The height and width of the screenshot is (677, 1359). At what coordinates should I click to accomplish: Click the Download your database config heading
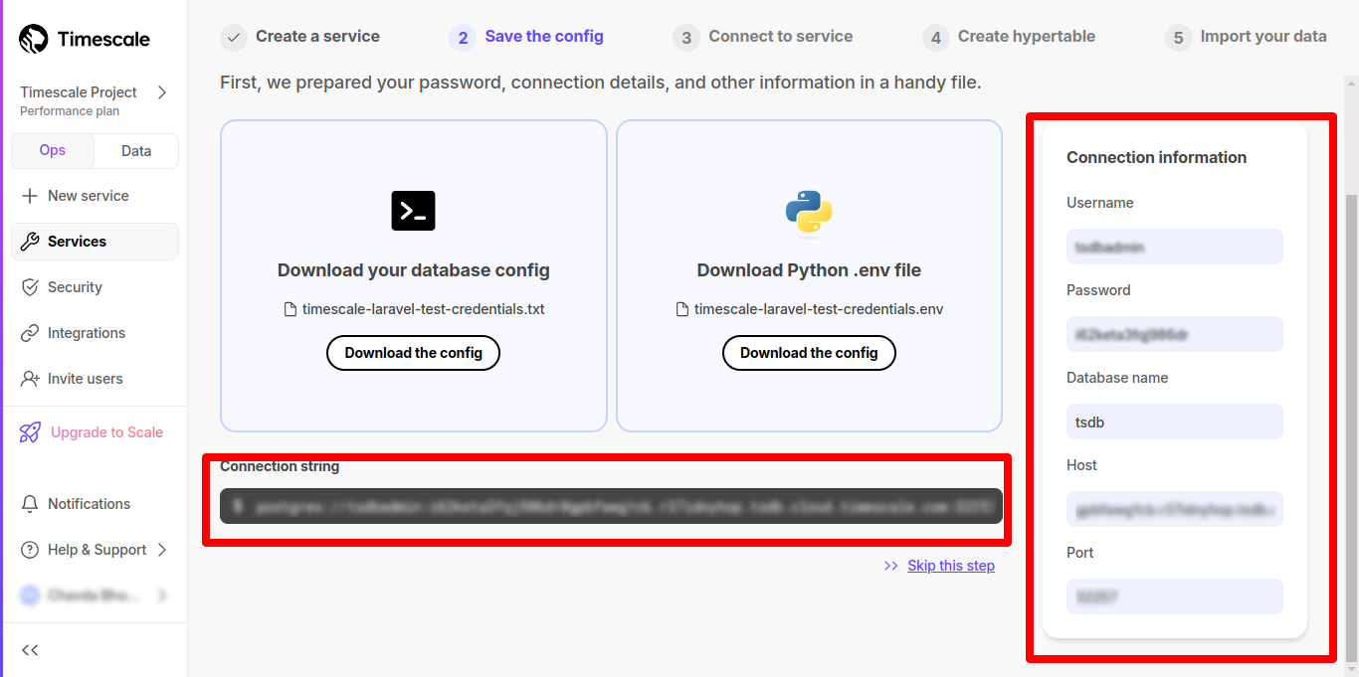[413, 270]
